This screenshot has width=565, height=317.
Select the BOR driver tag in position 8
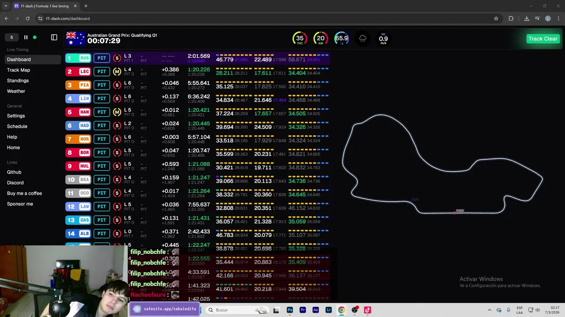tap(78, 152)
